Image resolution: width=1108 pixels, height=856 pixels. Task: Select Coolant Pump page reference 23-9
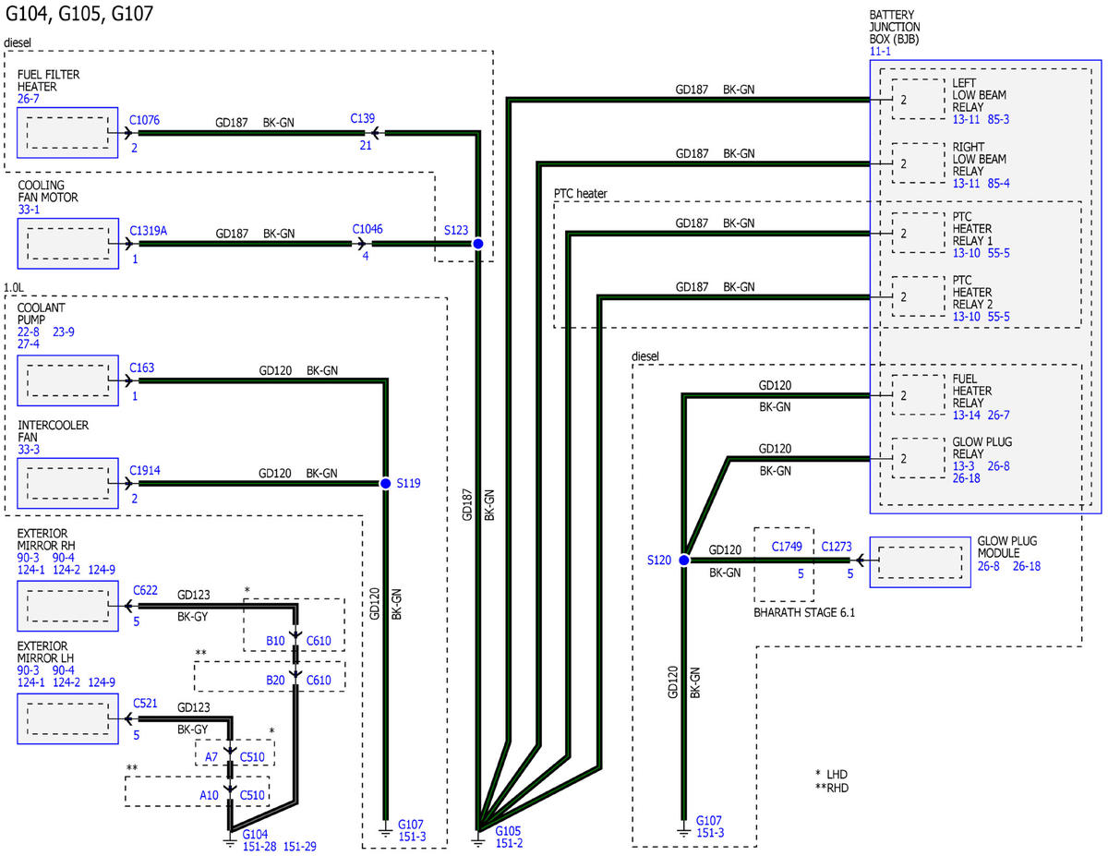(65, 332)
